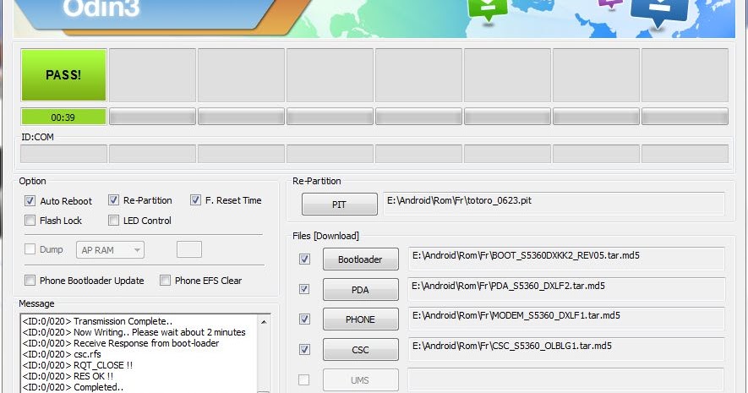748x393 pixels.
Task: Select the 'RQT_CLOSE !!' log line
Action: [x=77, y=365]
